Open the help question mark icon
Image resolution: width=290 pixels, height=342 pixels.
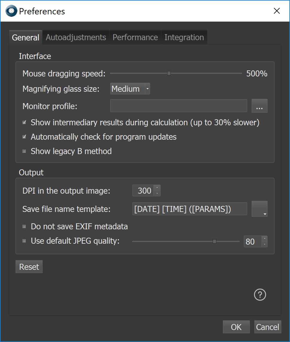(x=260, y=295)
